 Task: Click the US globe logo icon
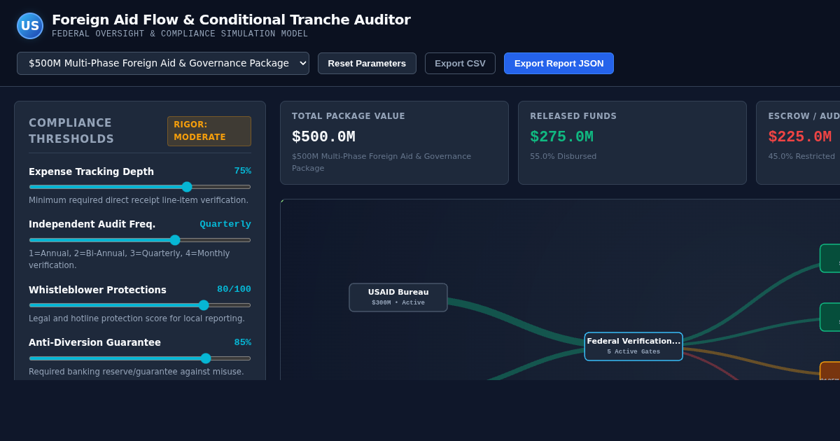[30, 26]
